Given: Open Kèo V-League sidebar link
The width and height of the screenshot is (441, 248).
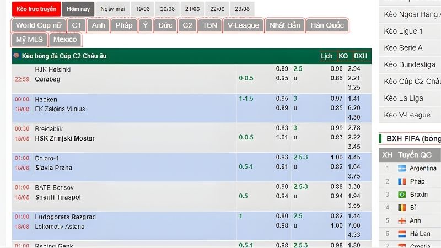Looking at the screenshot, I should tap(410, 115).
